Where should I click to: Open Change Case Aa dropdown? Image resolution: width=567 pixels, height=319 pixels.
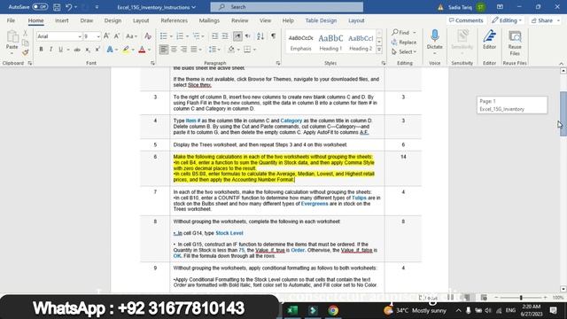coord(131,36)
